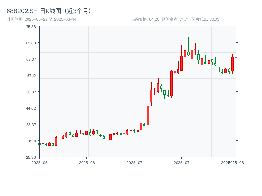Click the 69.63 y-axis label

tap(31, 43)
